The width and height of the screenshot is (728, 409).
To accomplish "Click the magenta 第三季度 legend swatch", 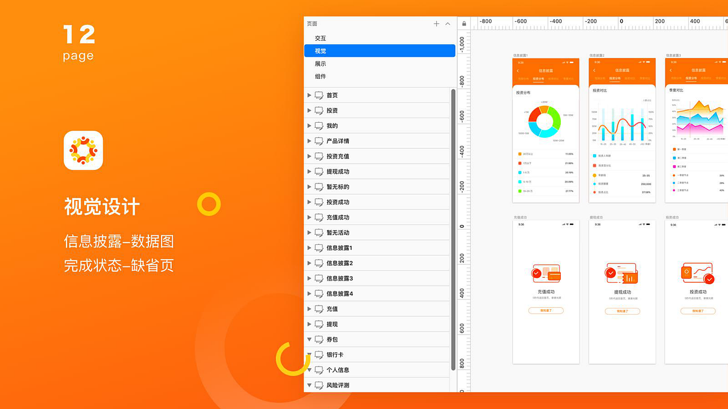I will point(675,167).
